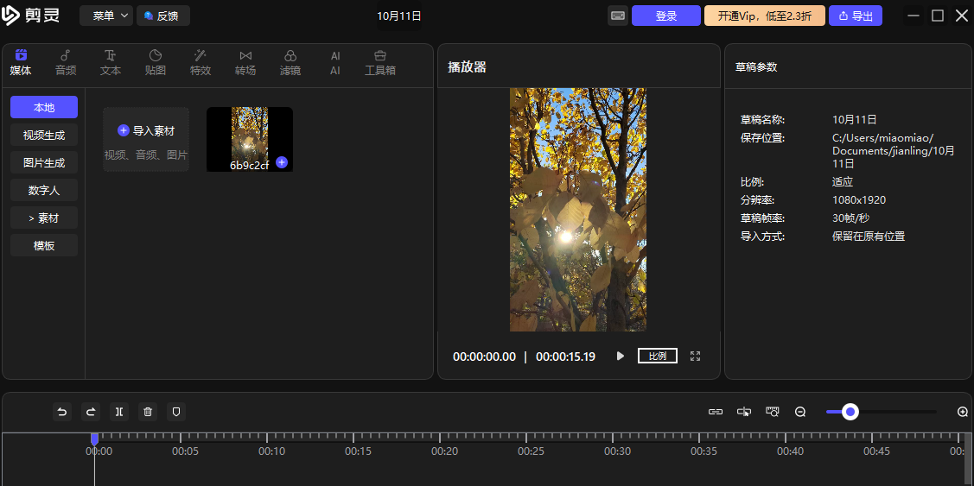Viewport: 974px width, 486px height.
Task: Open the 菜单 dropdown menu
Action: coord(106,16)
